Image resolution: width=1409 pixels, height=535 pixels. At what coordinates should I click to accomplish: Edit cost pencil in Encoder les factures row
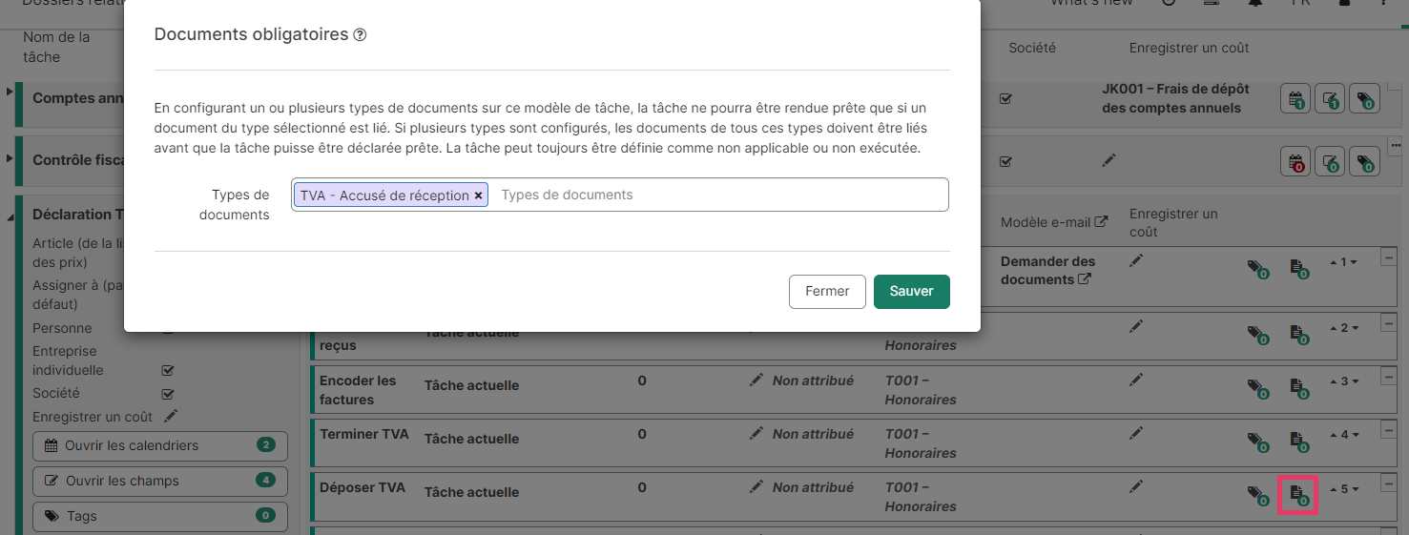1136,380
